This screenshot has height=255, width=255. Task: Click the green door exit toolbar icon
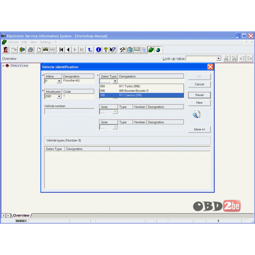pyautogui.click(x=22, y=50)
